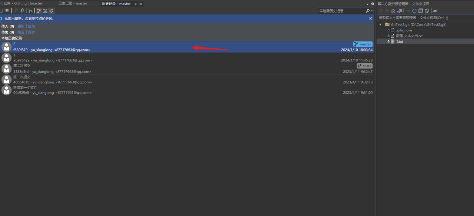Collapse the GitTest2.git folder node
Viewport: 474px width, 216px height.
pos(380,24)
